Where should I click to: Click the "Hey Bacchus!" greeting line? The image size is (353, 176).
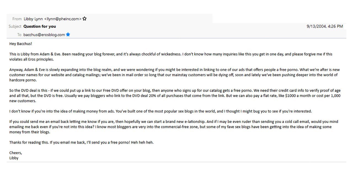point(21,44)
